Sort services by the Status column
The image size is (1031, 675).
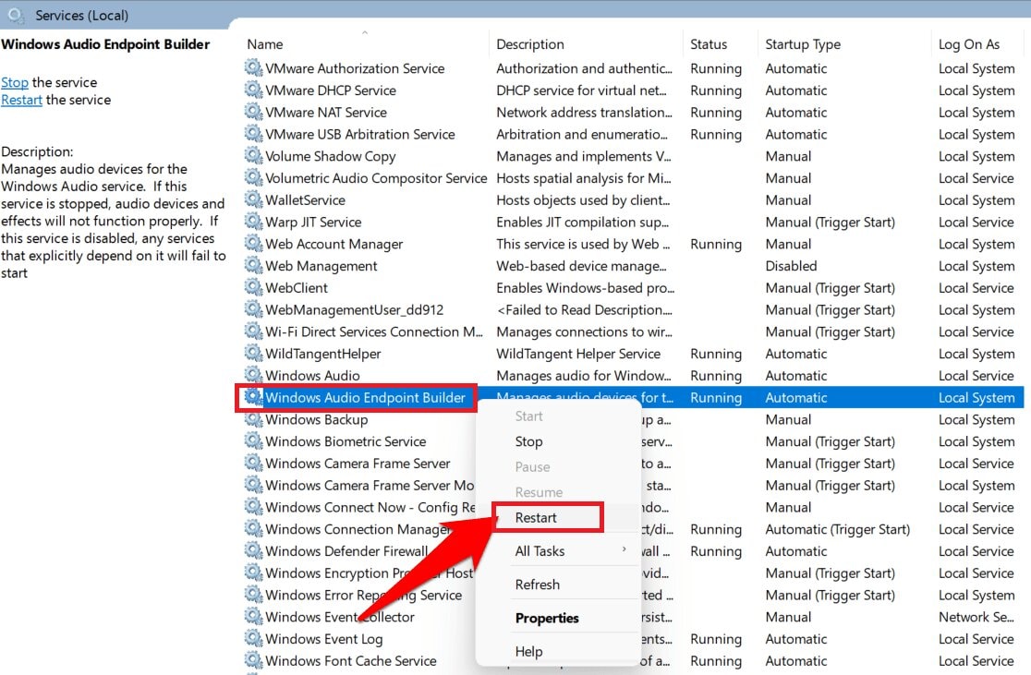[712, 44]
